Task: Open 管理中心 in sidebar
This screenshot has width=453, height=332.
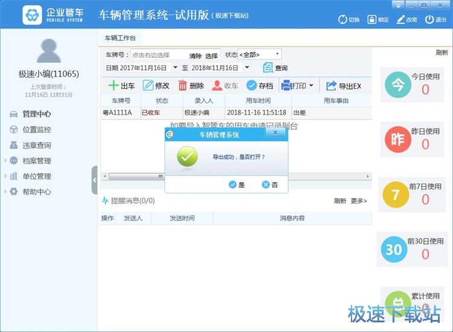Action: [x=36, y=114]
